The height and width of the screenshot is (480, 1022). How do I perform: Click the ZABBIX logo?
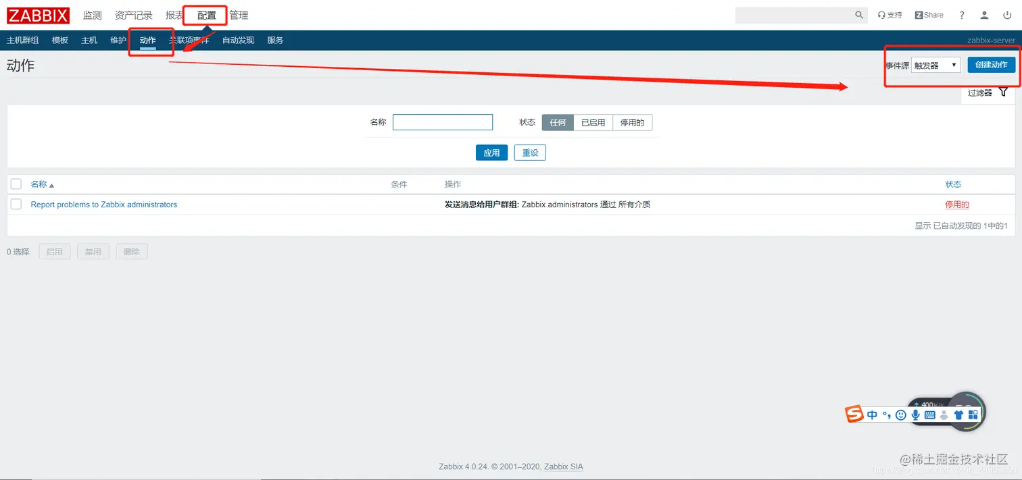[x=39, y=15]
